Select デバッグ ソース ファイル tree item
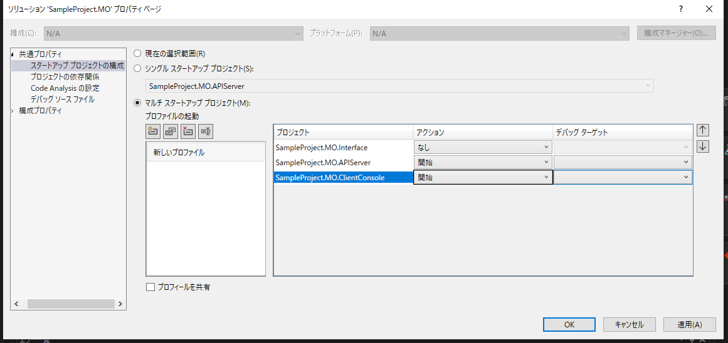Image resolution: width=728 pixels, height=343 pixels. pos(63,99)
